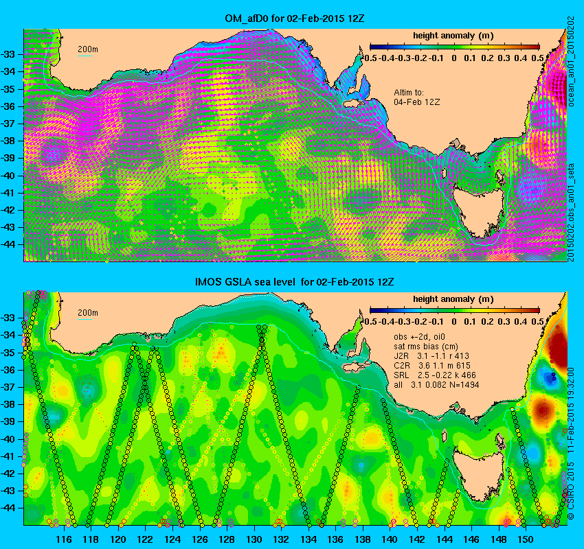
Task: Click the "obs +-2d, oi0" text
Action: pos(418,337)
